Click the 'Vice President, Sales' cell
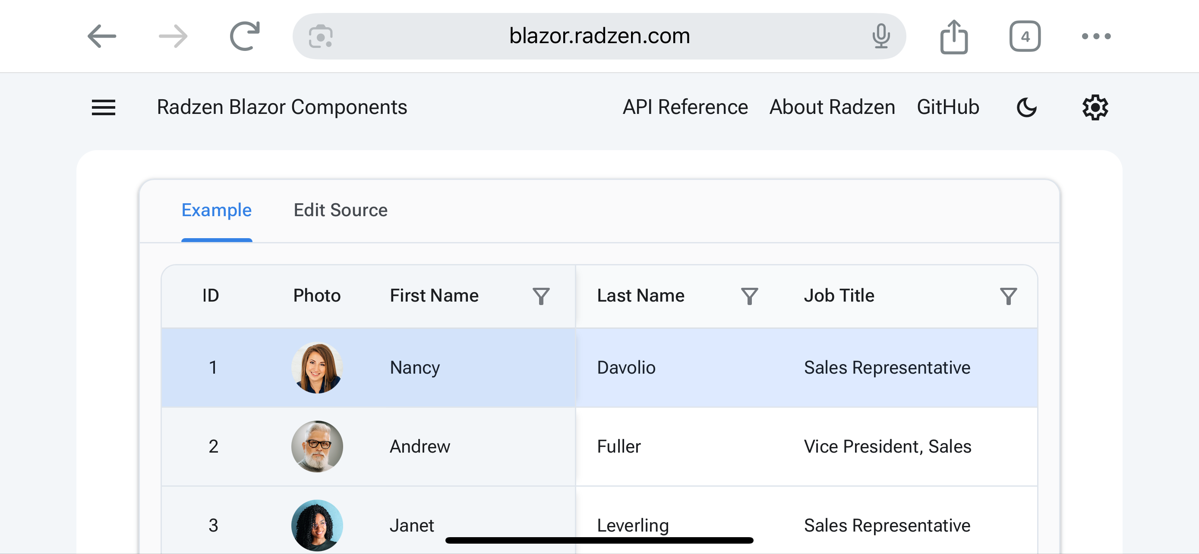The width and height of the screenshot is (1199, 554). 887,447
